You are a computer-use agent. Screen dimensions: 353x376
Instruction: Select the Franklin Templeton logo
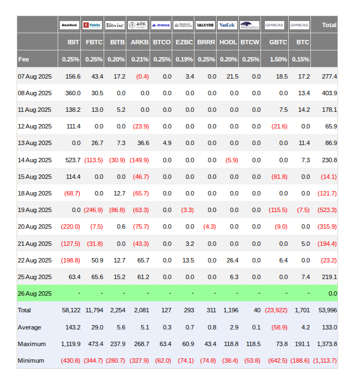183,25
